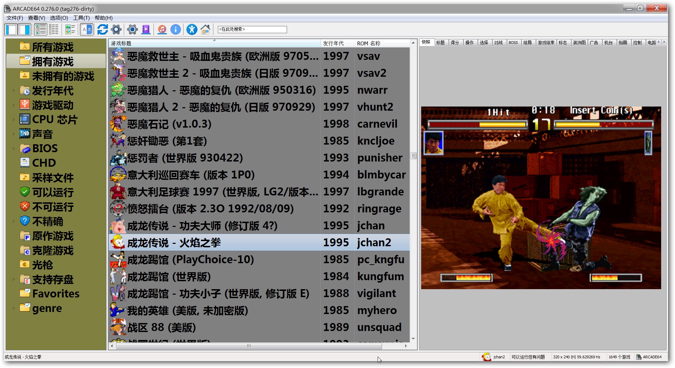Sort by ROM 名称 column header

(382, 43)
